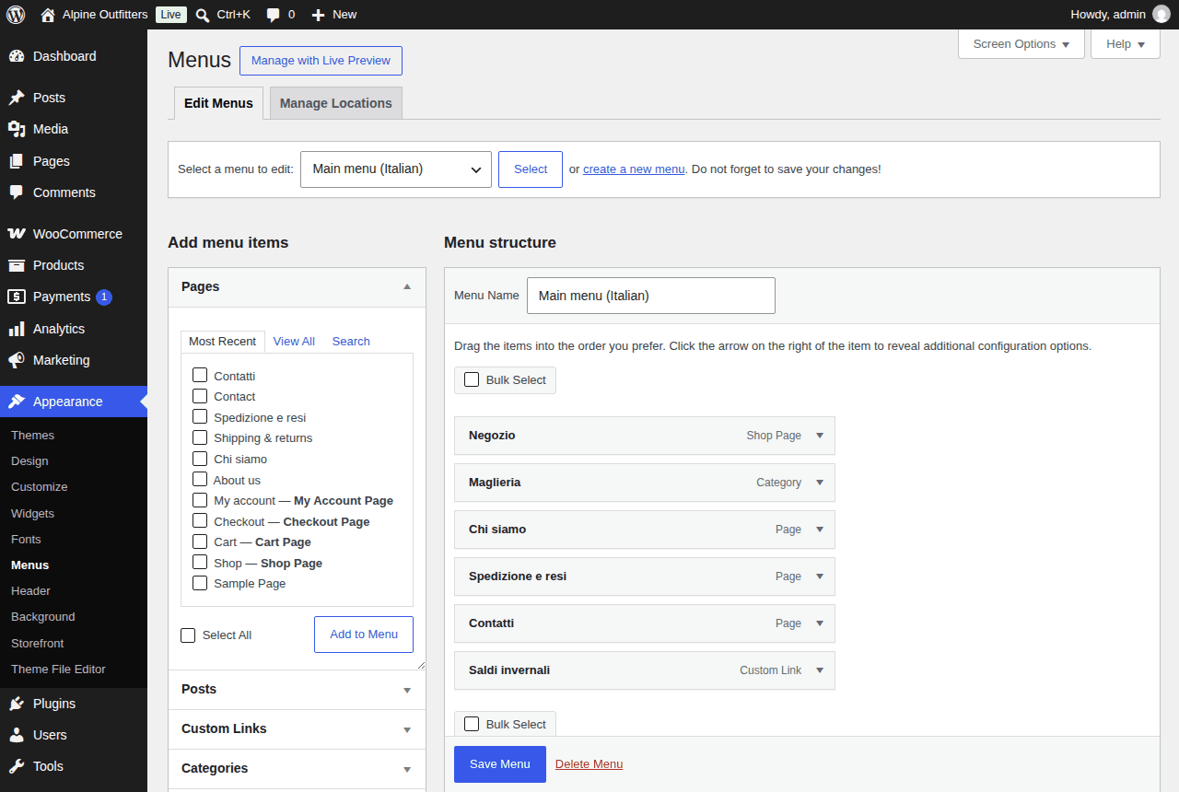This screenshot has height=792, width=1179.
Task: Focus the Menu Name text field
Action: tap(651, 296)
